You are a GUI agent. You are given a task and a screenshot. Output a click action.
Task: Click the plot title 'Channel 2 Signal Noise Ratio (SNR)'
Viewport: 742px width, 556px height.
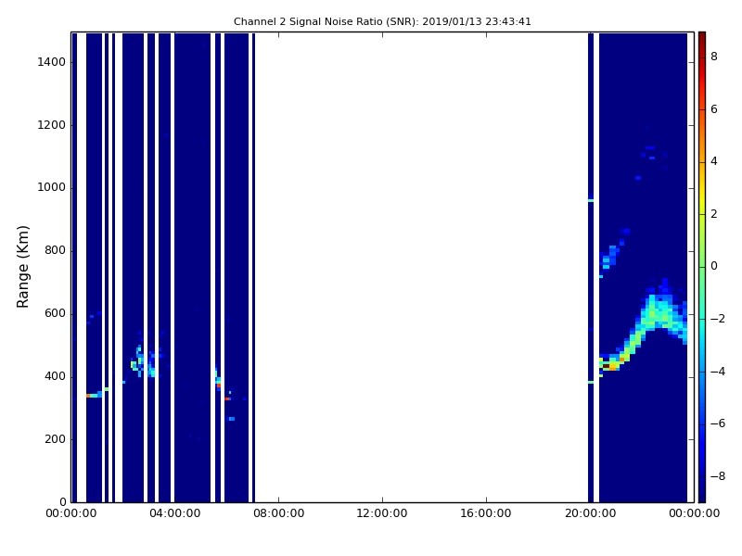point(326,21)
